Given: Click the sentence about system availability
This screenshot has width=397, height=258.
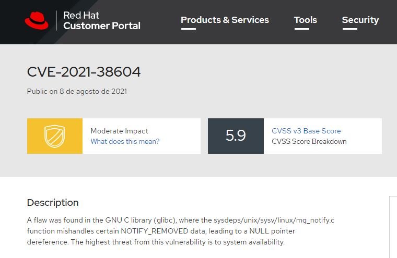Looking at the screenshot, I should [178, 242].
